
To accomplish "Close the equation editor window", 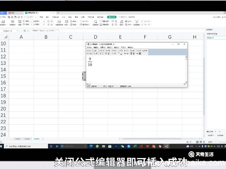I will tap(184, 44).
